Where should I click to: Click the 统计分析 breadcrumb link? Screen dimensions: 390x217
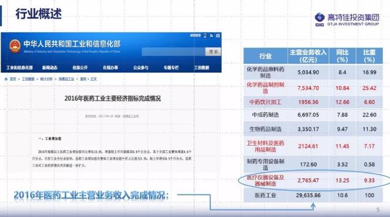tap(46, 79)
